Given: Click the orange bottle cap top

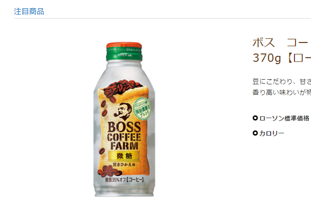Looking at the screenshot, I should tap(124, 46).
